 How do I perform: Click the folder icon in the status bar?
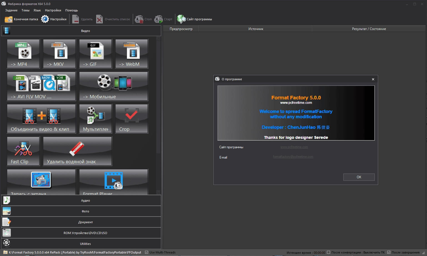point(5,252)
